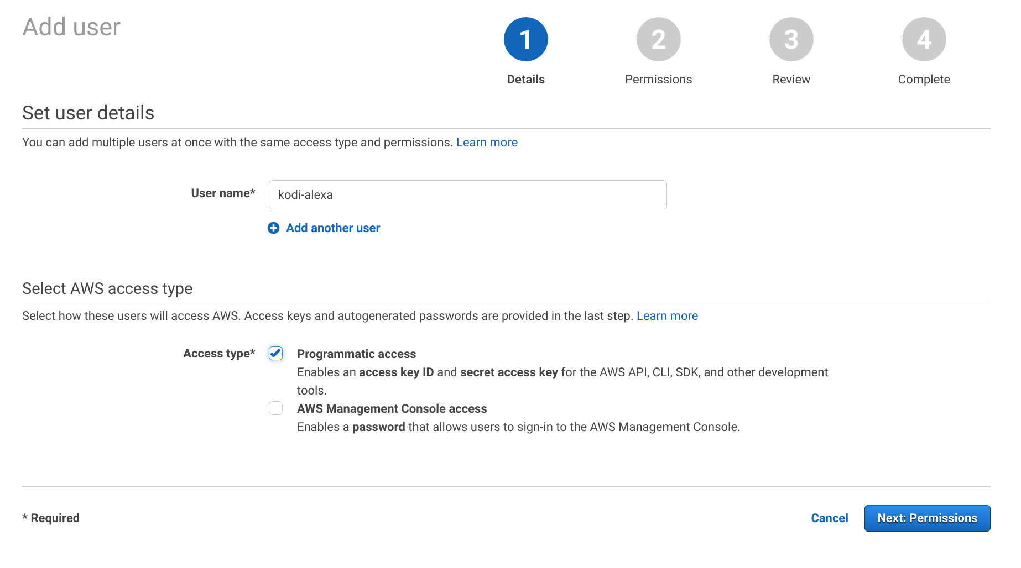Focus the User name input field
The height and width of the screenshot is (568, 1021).
click(x=467, y=195)
